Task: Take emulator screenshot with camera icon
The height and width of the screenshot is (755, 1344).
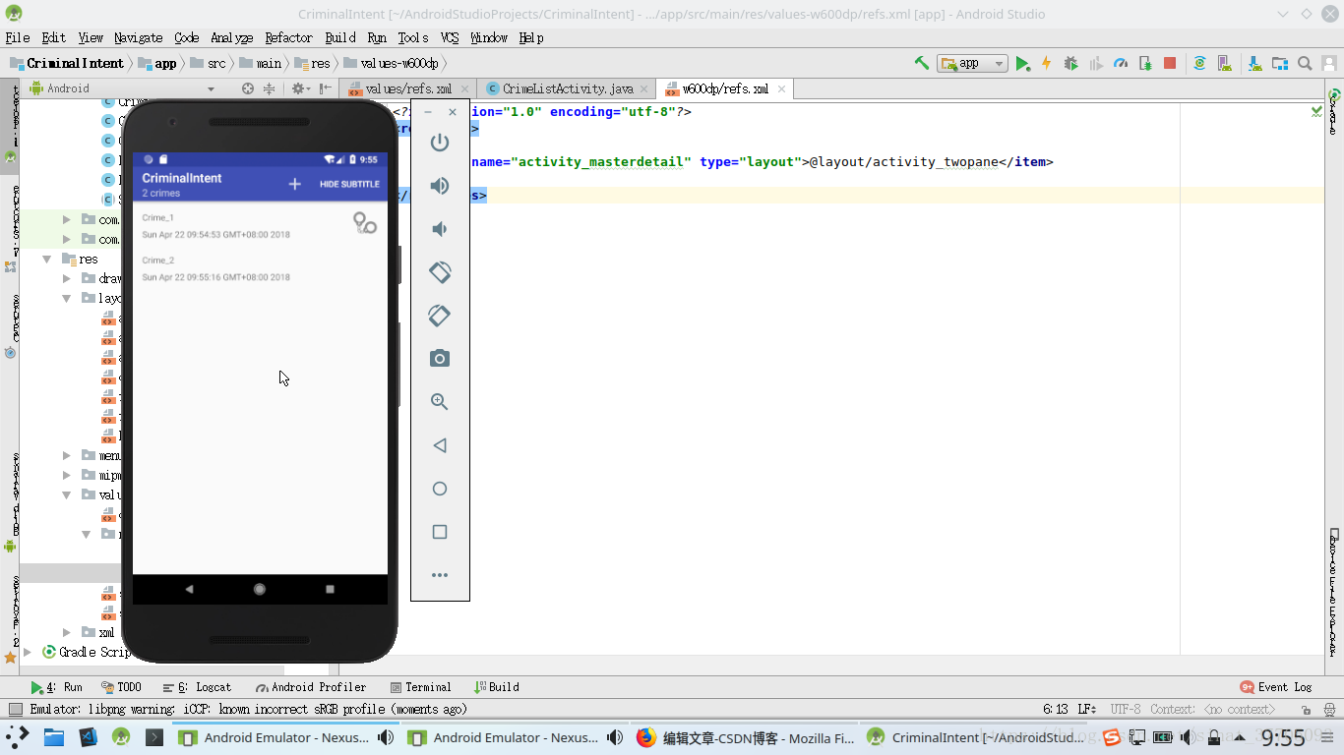Action: (x=440, y=359)
